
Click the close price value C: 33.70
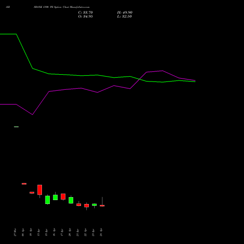click(x=85, y=13)
